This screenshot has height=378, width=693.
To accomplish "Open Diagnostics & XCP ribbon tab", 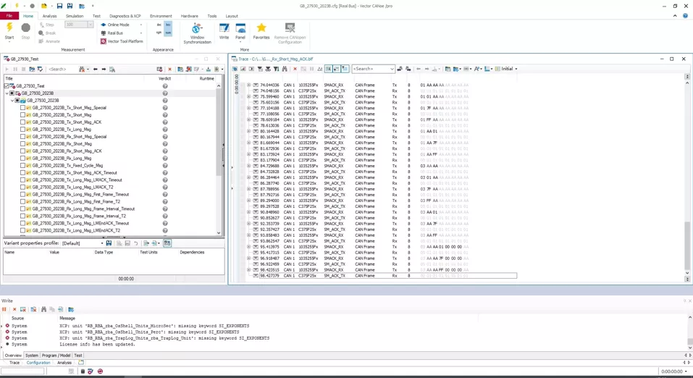I will tap(125, 16).
